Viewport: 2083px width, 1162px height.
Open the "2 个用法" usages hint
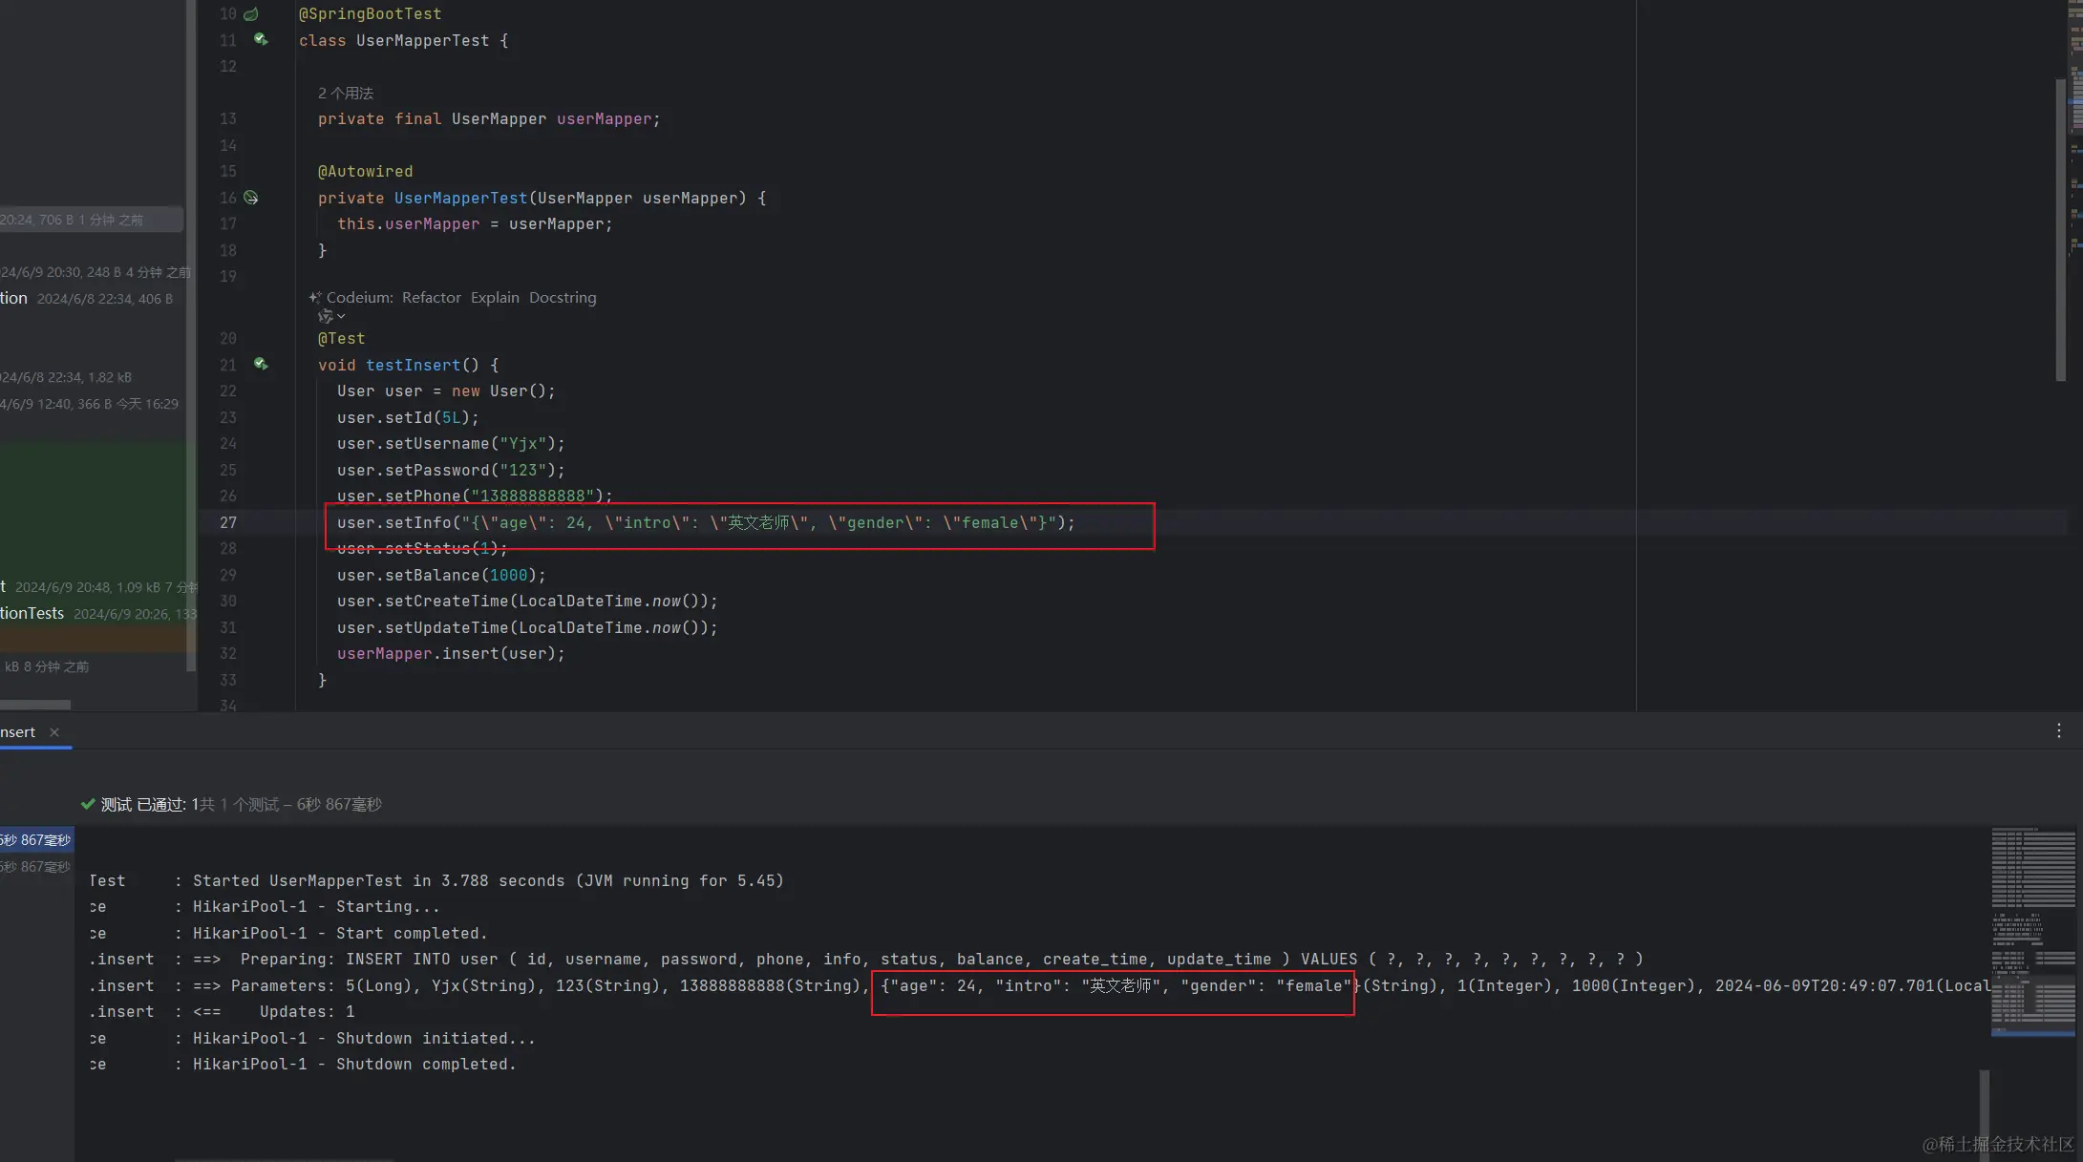[x=345, y=93]
